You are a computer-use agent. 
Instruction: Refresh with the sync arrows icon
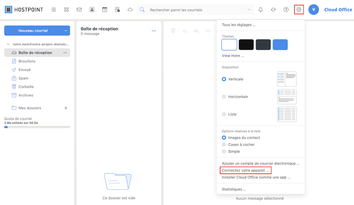[x=273, y=10]
